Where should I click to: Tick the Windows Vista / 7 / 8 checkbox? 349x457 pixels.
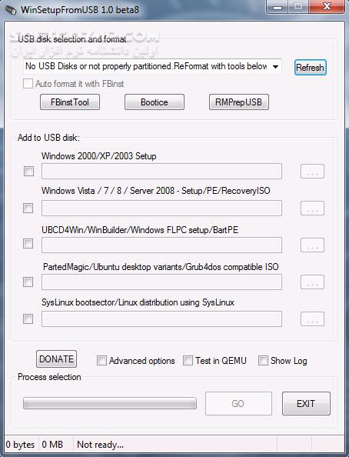[x=28, y=208]
